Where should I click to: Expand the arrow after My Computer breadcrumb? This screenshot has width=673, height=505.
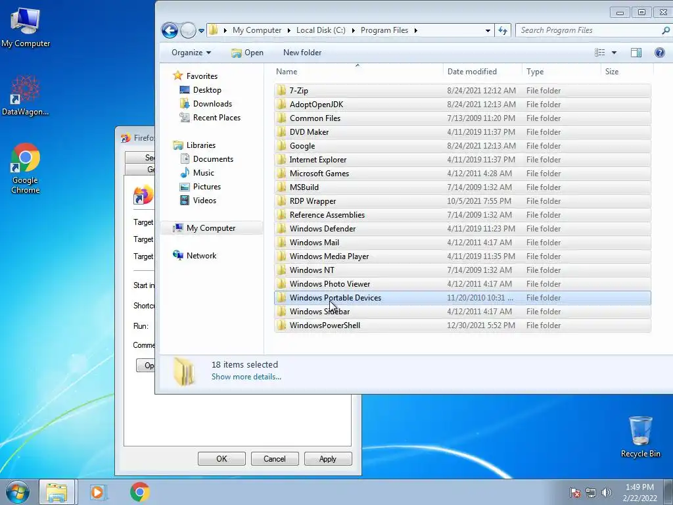tap(289, 30)
